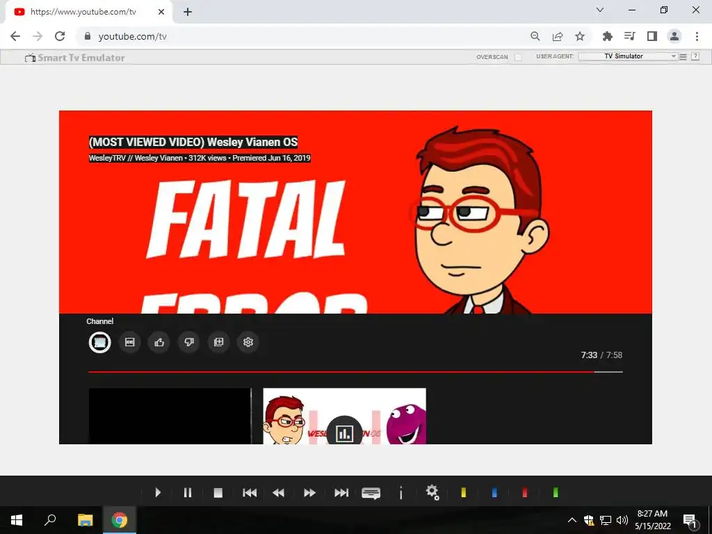712x534 pixels.
Task: Open the emulator on-screen keyboard icon
Action: (x=371, y=493)
